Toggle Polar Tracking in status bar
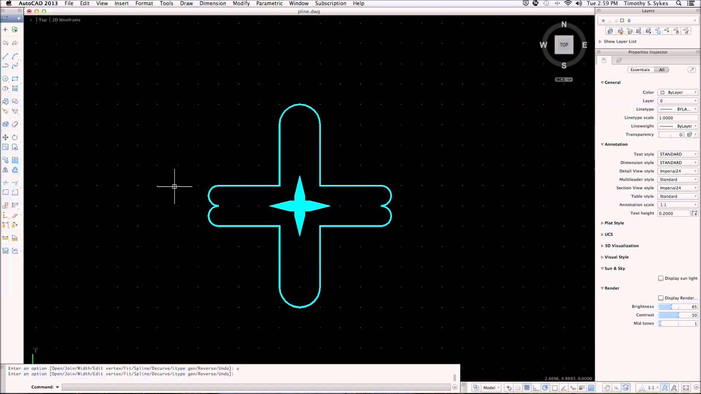 (x=545, y=387)
